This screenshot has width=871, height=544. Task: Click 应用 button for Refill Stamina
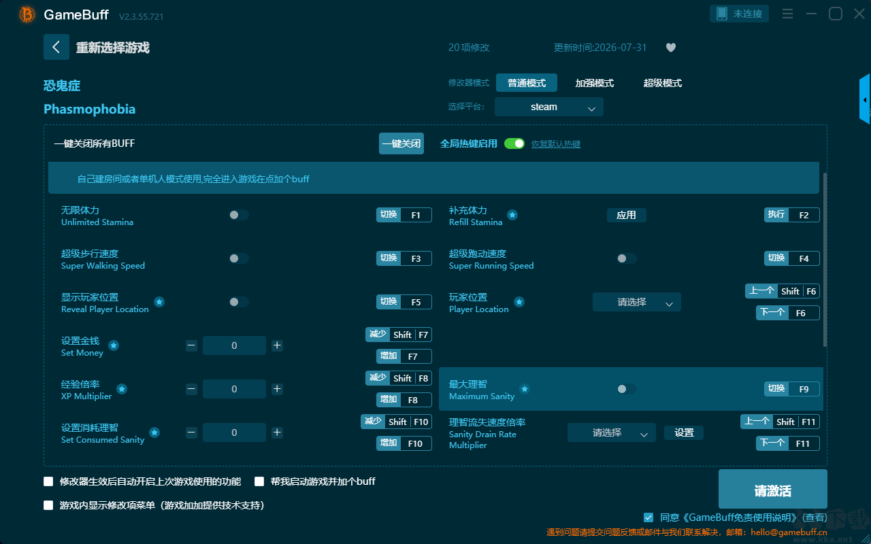pyautogui.click(x=626, y=215)
